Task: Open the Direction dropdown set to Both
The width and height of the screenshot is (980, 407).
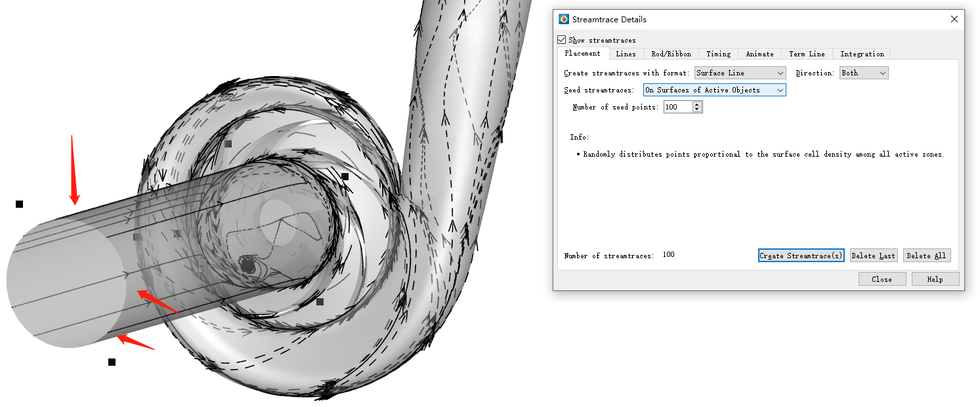Action: pos(864,73)
